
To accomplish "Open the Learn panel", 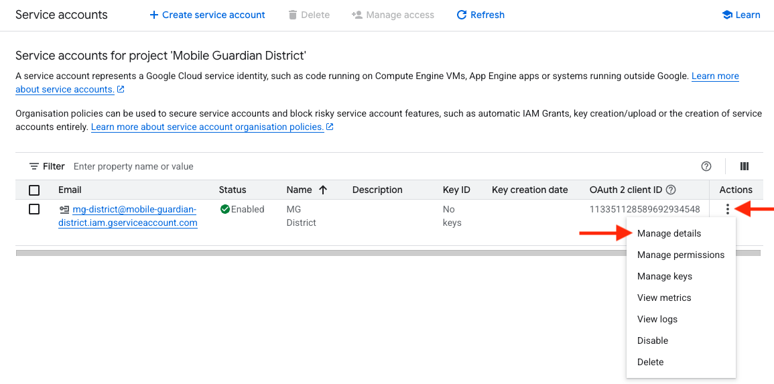I will click(740, 15).
